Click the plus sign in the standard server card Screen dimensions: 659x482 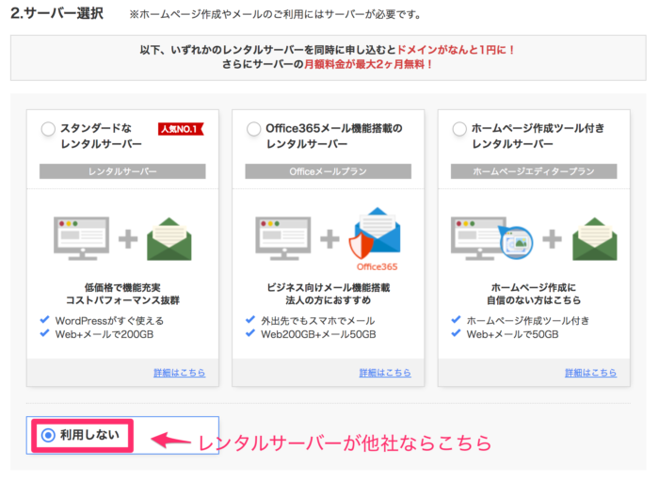[128, 239]
